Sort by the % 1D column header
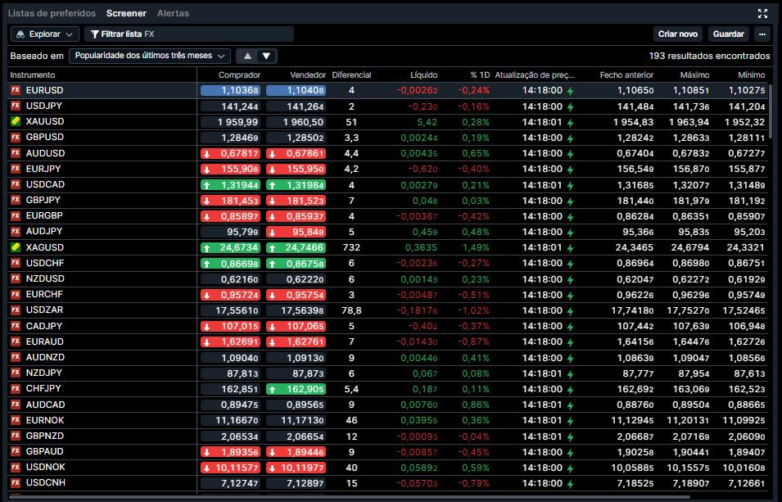 click(x=480, y=75)
